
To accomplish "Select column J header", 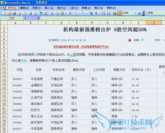I will click(154, 23).
